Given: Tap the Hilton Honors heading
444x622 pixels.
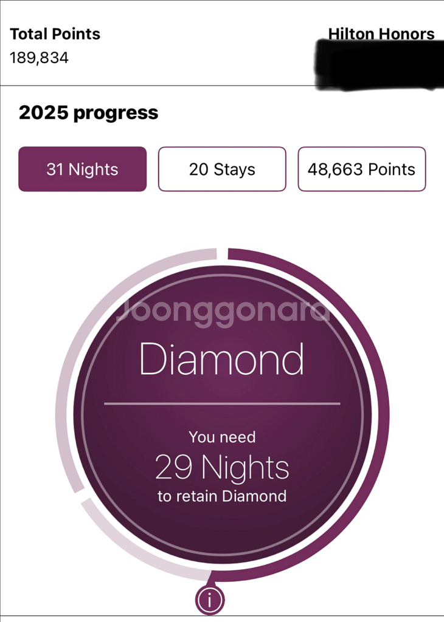Looking at the screenshot, I should pos(381,34).
